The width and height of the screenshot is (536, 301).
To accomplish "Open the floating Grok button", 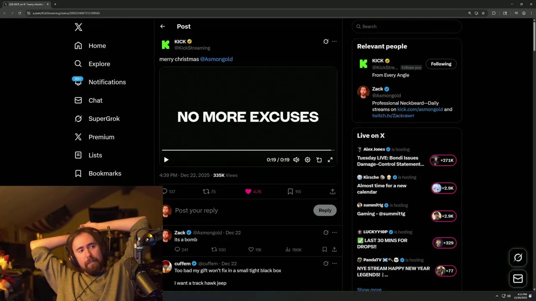I will pyautogui.click(x=518, y=258).
